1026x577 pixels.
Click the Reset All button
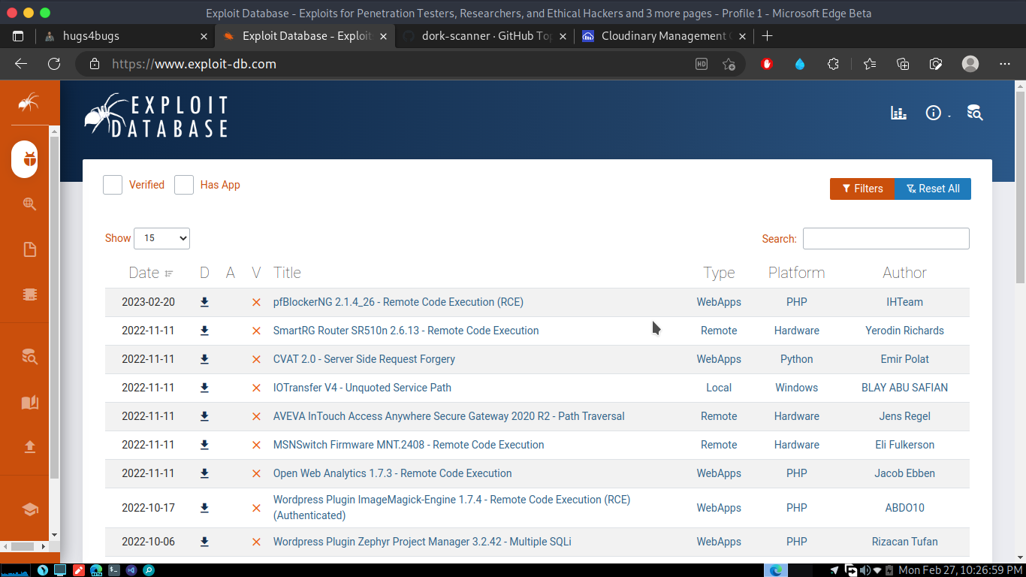[933, 189]
